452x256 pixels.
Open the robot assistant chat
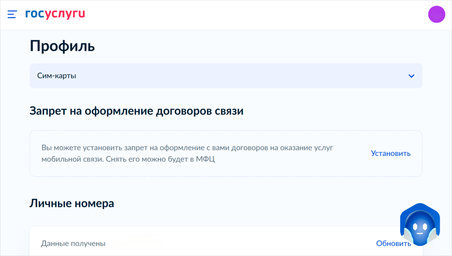pyautogui.click(x=420, y=224)
